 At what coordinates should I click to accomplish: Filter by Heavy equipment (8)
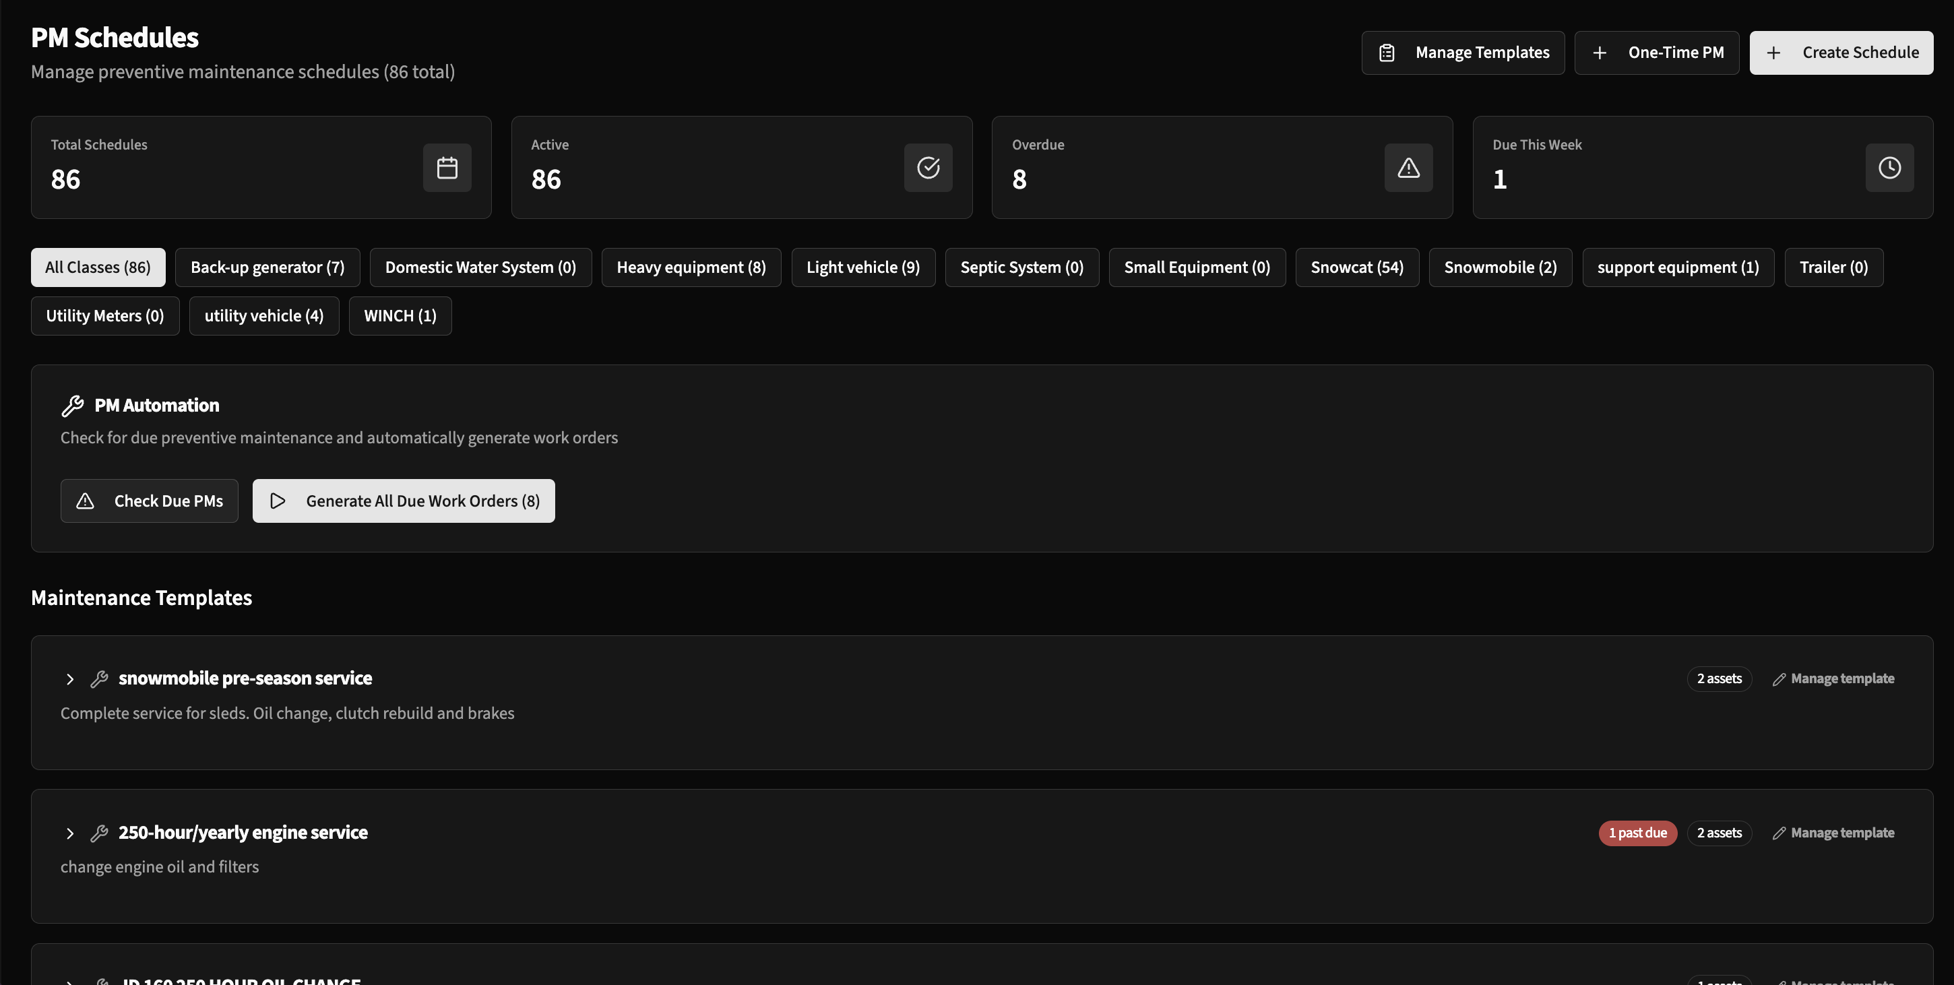tap(691, 267)
